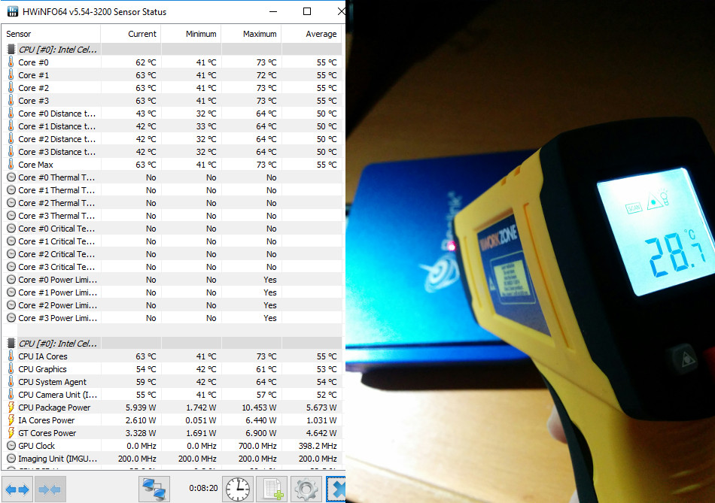The image size is (715, 503).
Task: Select the Core #0 Power Limi... row
Action: click(173, 279)
